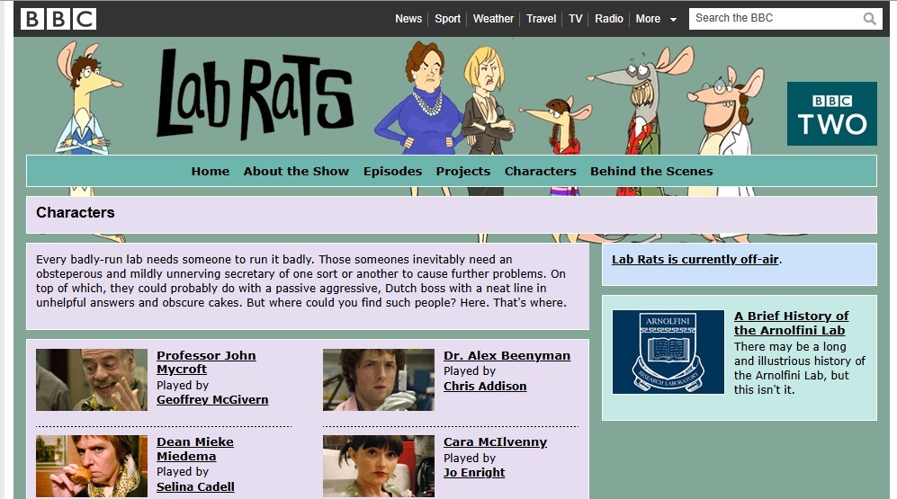Click Cara McIlvenny's photo thumbnail
Viewport: 897px width, 499px height.
pos(379,467)
